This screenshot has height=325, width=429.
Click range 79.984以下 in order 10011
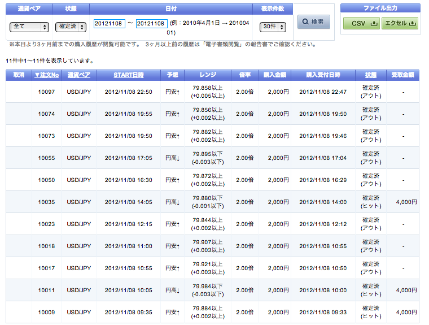point(208,287)
